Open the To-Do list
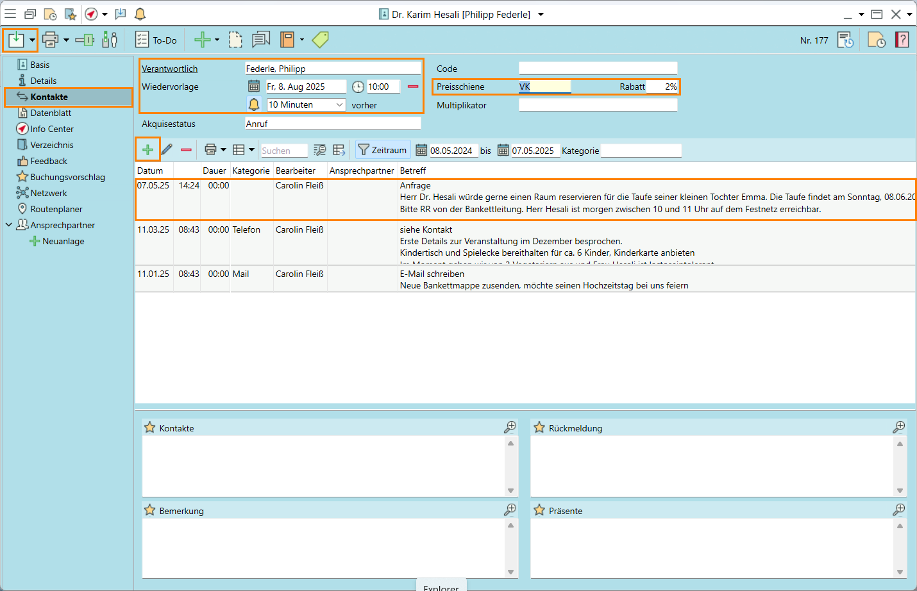The height and width of the screenshot is (591, 917). click(156, 40)
